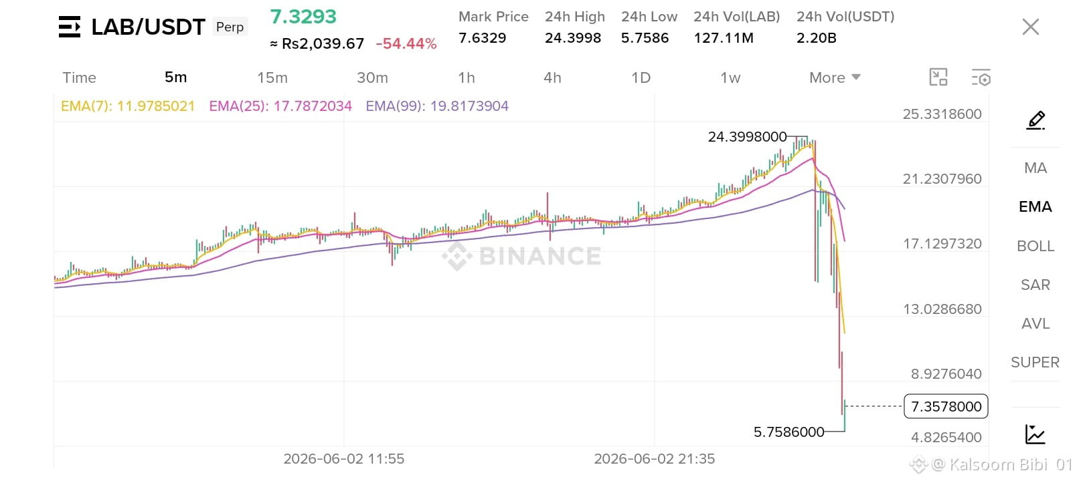Click the -54.44% change value
The image size is (1079, 481).
coord(406,44)
